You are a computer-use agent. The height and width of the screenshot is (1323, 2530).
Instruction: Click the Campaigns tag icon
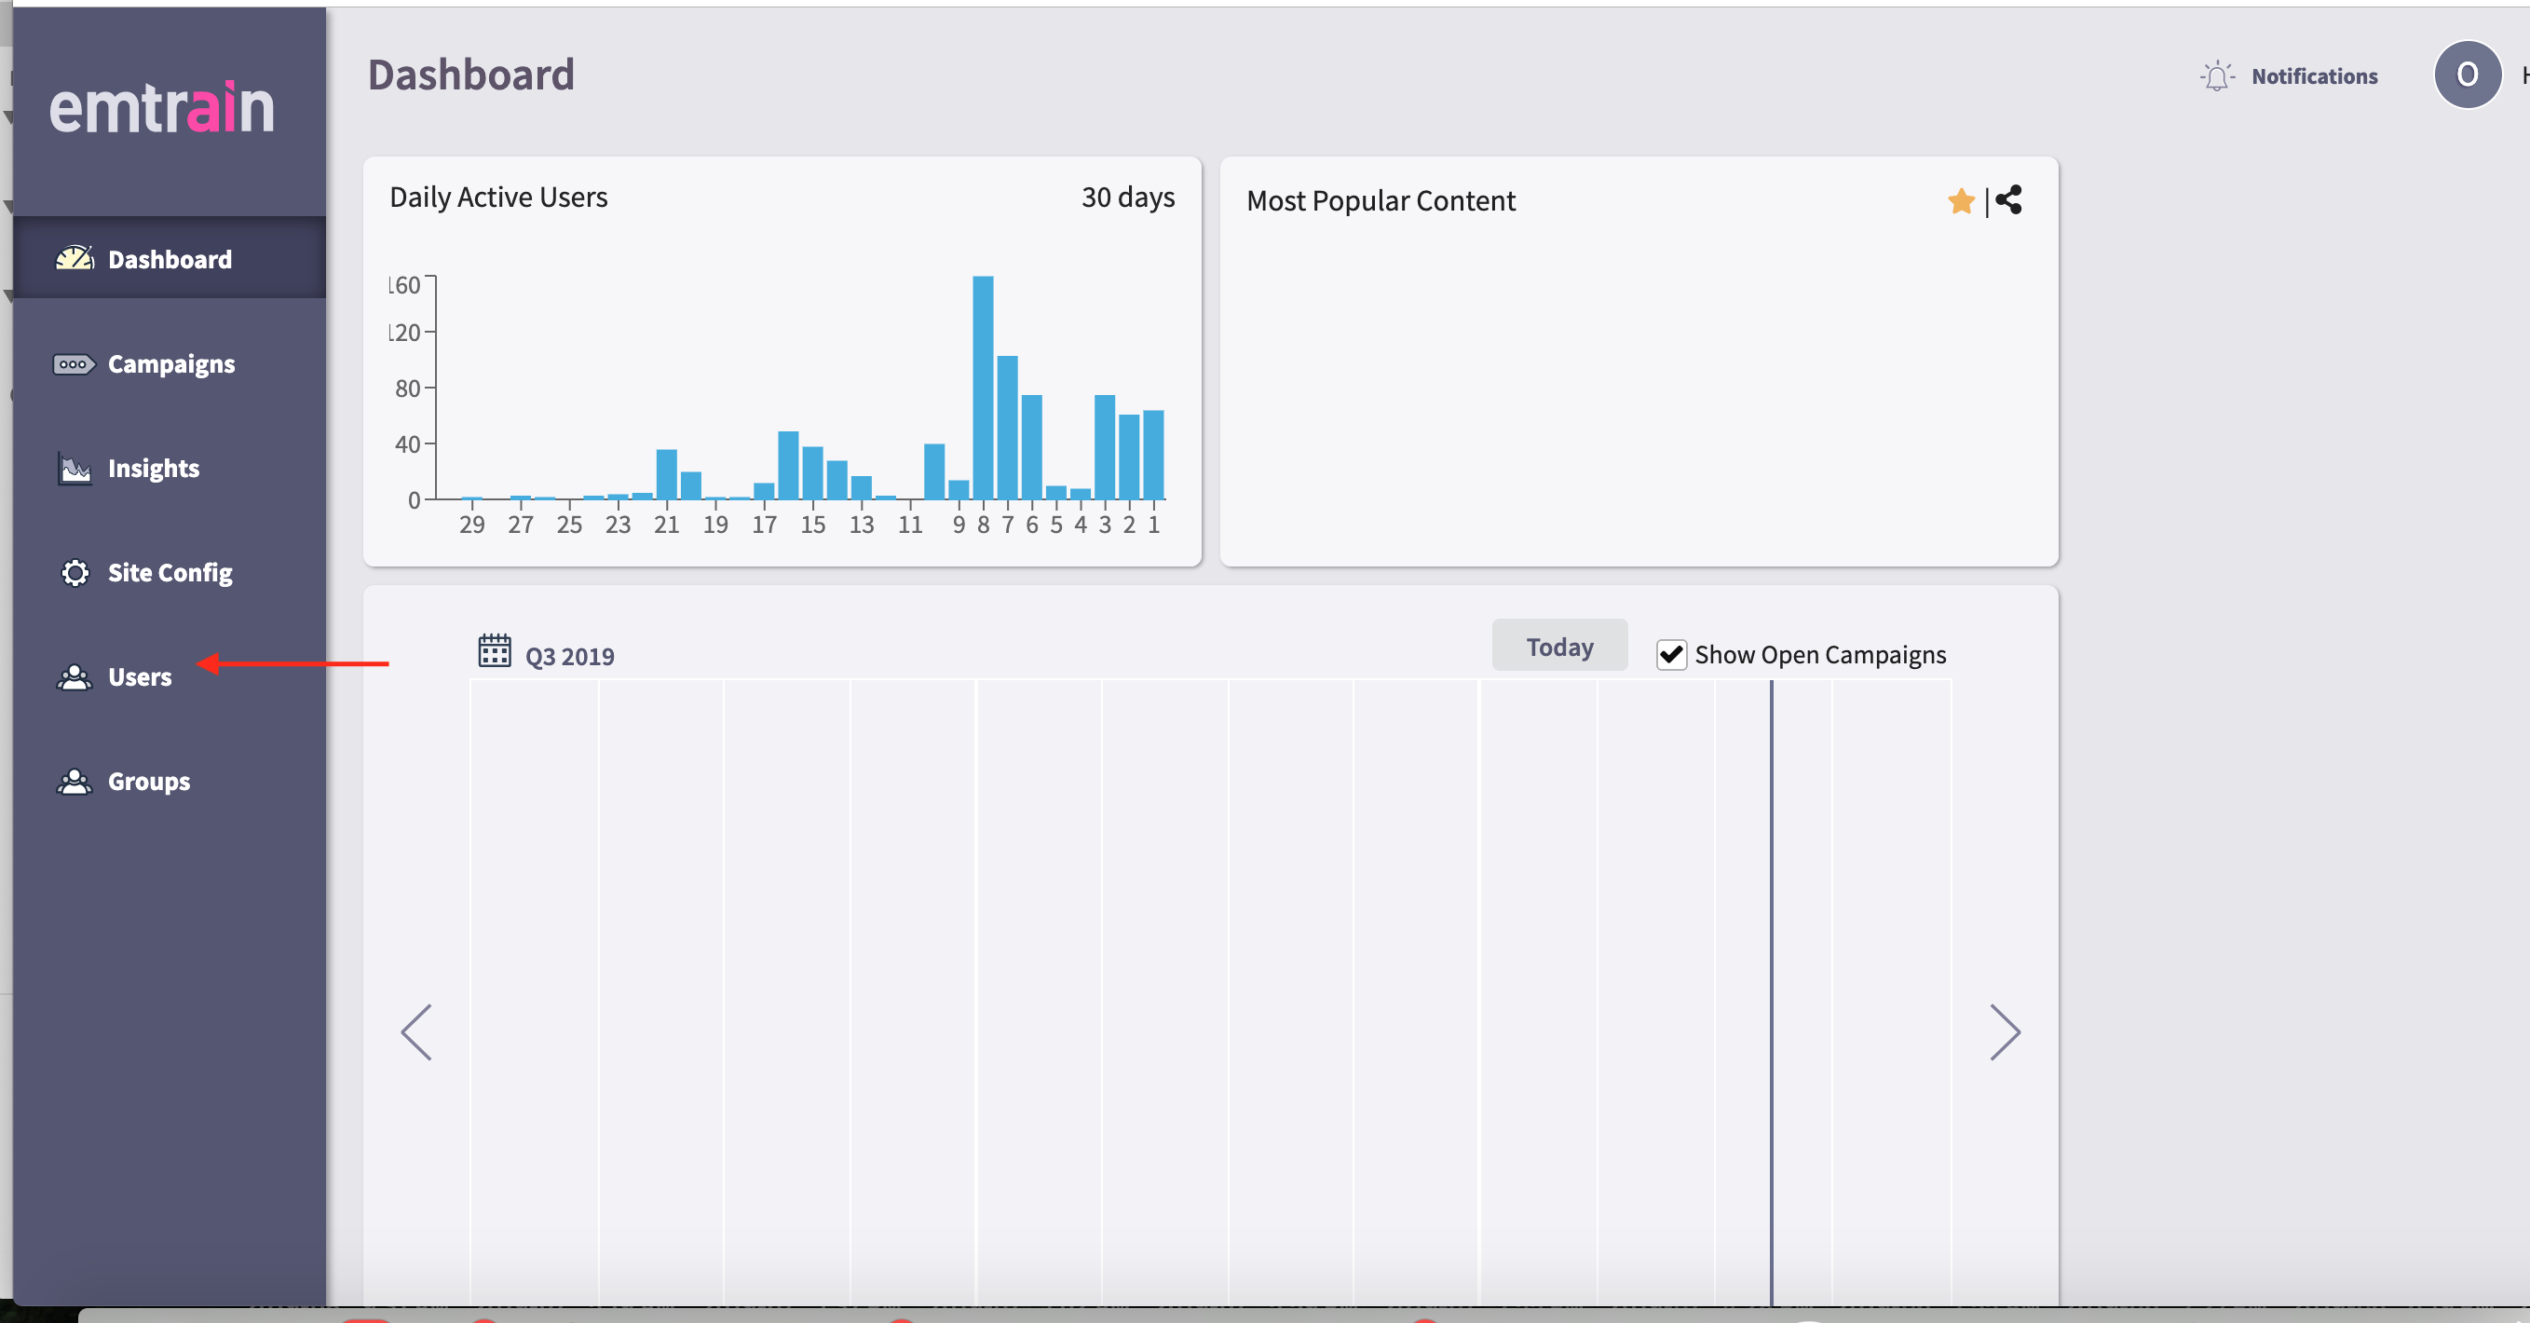[x=74, y=364]
